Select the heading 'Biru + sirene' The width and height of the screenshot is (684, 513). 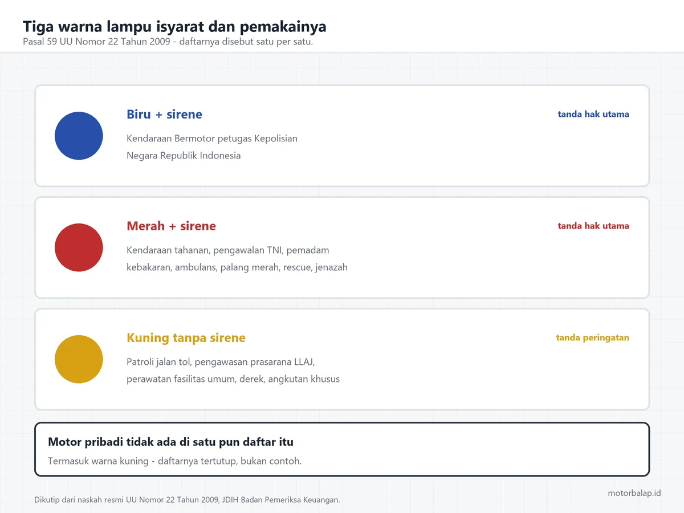point(164,114)
